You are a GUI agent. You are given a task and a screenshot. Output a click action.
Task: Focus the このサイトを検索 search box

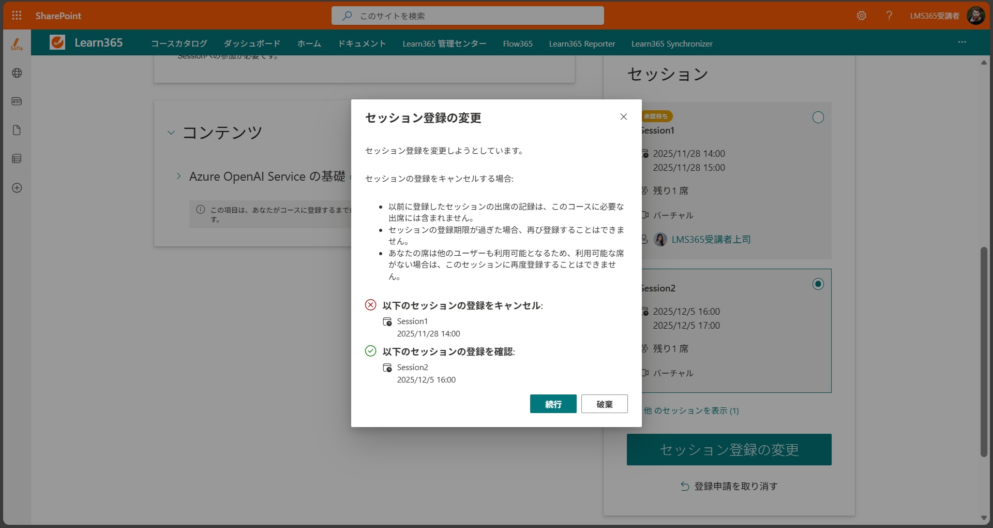point(468,16)
